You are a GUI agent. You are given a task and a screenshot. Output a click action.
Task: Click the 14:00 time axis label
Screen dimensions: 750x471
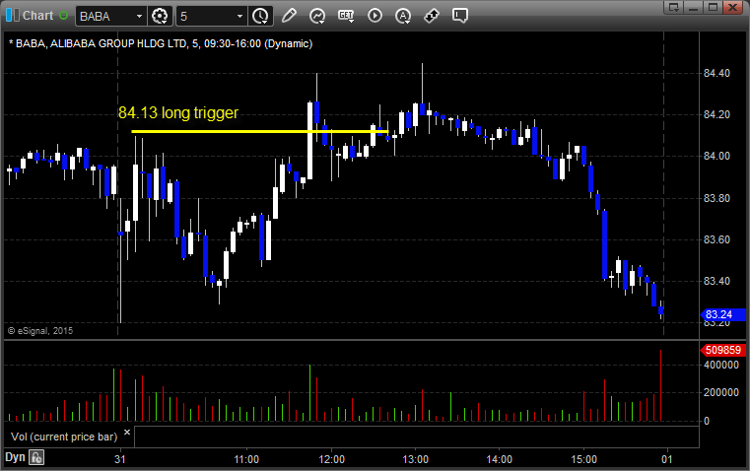500,459
